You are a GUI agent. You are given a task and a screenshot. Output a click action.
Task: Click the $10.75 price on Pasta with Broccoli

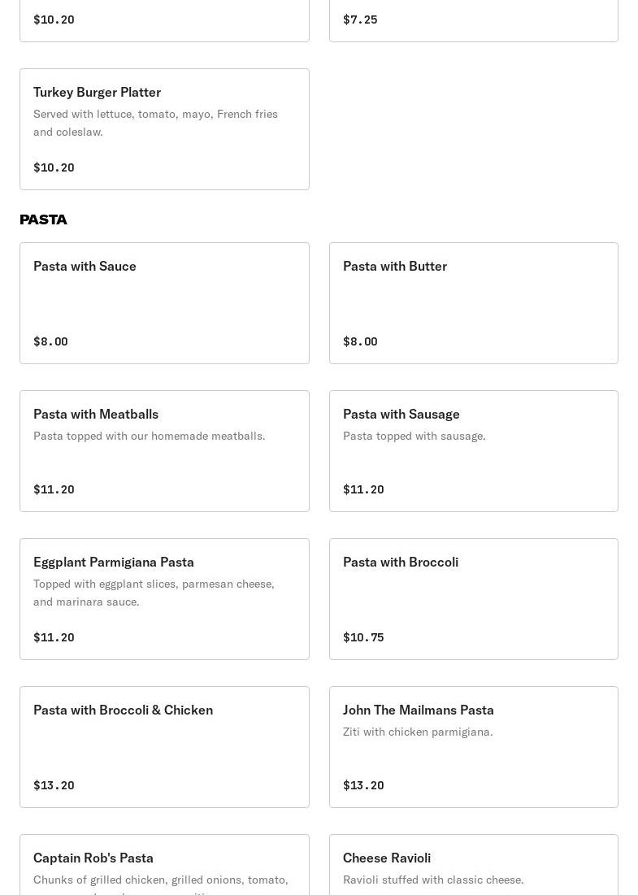click(x=363, y=637)
